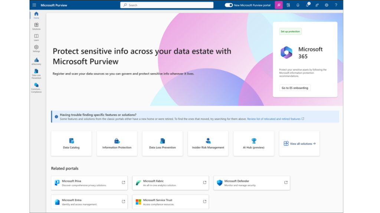This screenshot has height=213, width=380.
Task: Toggle the New Microsoft Purview portal switch
Action: [229, 5]
